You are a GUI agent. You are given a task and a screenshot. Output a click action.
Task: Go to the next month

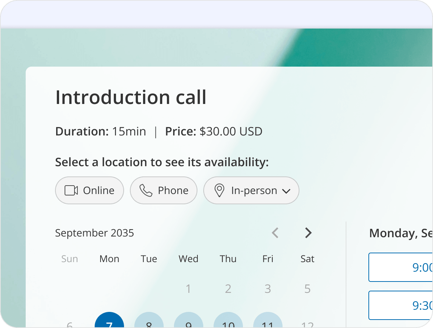click(308, 233)
